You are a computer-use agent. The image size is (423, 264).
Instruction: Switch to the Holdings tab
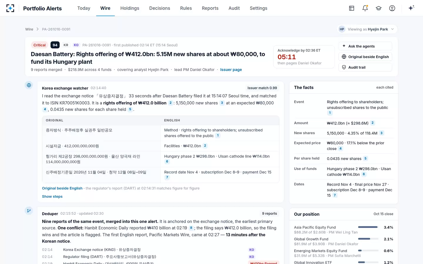pyautogui.click(x=130, y=8)
